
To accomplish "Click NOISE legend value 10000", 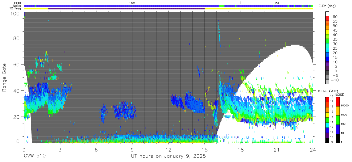I will [344, 106].
